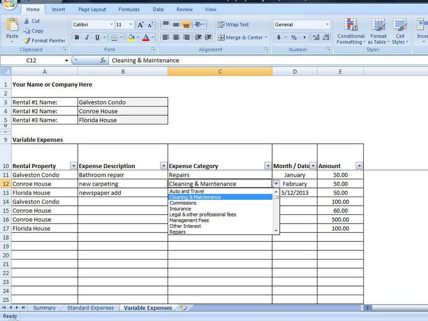Click the Insert Worksheet tab icon

pos(183,308)
